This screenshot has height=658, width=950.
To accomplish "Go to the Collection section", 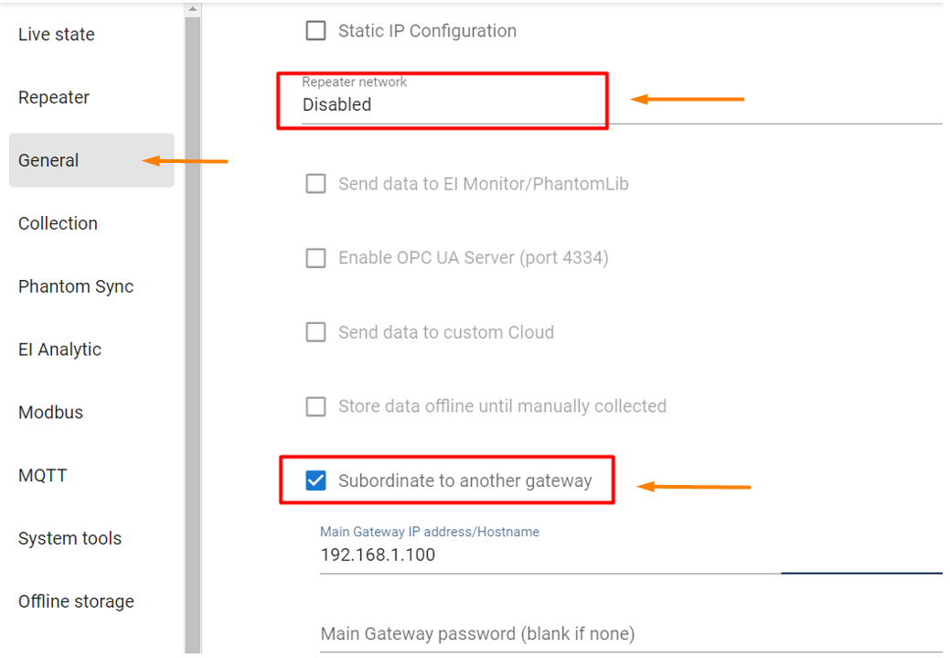I will [x=58, y=224].
